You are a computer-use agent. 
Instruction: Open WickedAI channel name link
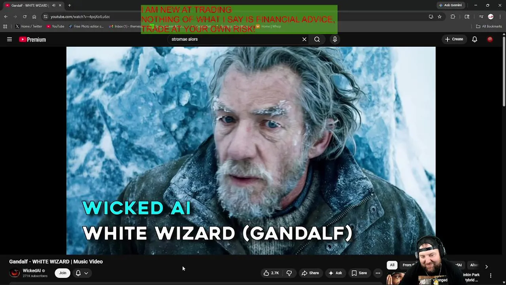pos(32,271)
